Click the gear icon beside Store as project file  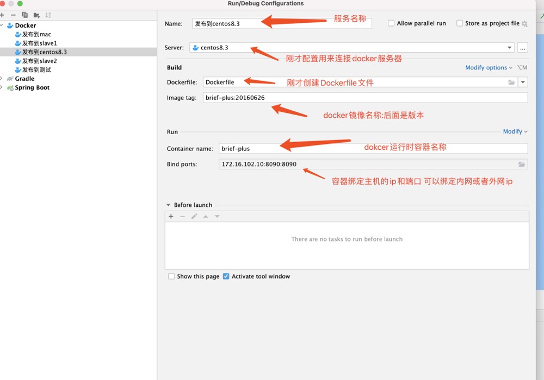tap(524, 24)
